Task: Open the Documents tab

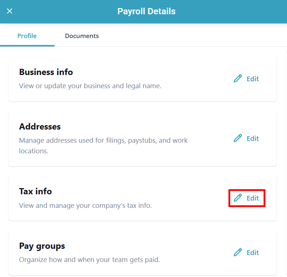Action: click(x=82, y=36)
